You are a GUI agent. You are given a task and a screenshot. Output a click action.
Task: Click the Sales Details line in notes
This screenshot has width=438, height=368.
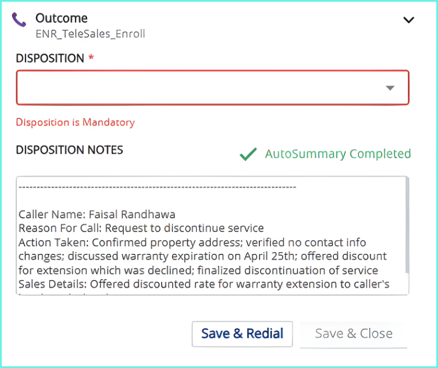[204, 284]
